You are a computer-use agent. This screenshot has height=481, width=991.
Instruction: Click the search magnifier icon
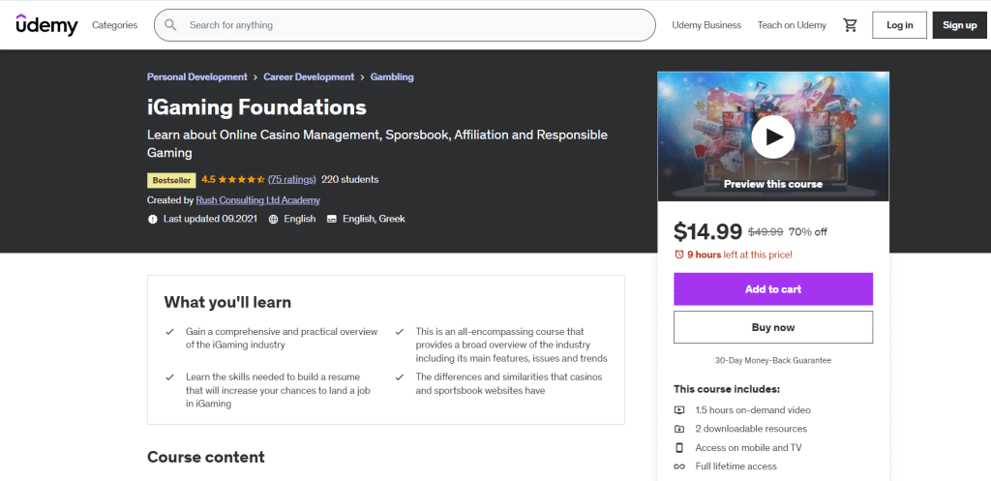(171, 25)
